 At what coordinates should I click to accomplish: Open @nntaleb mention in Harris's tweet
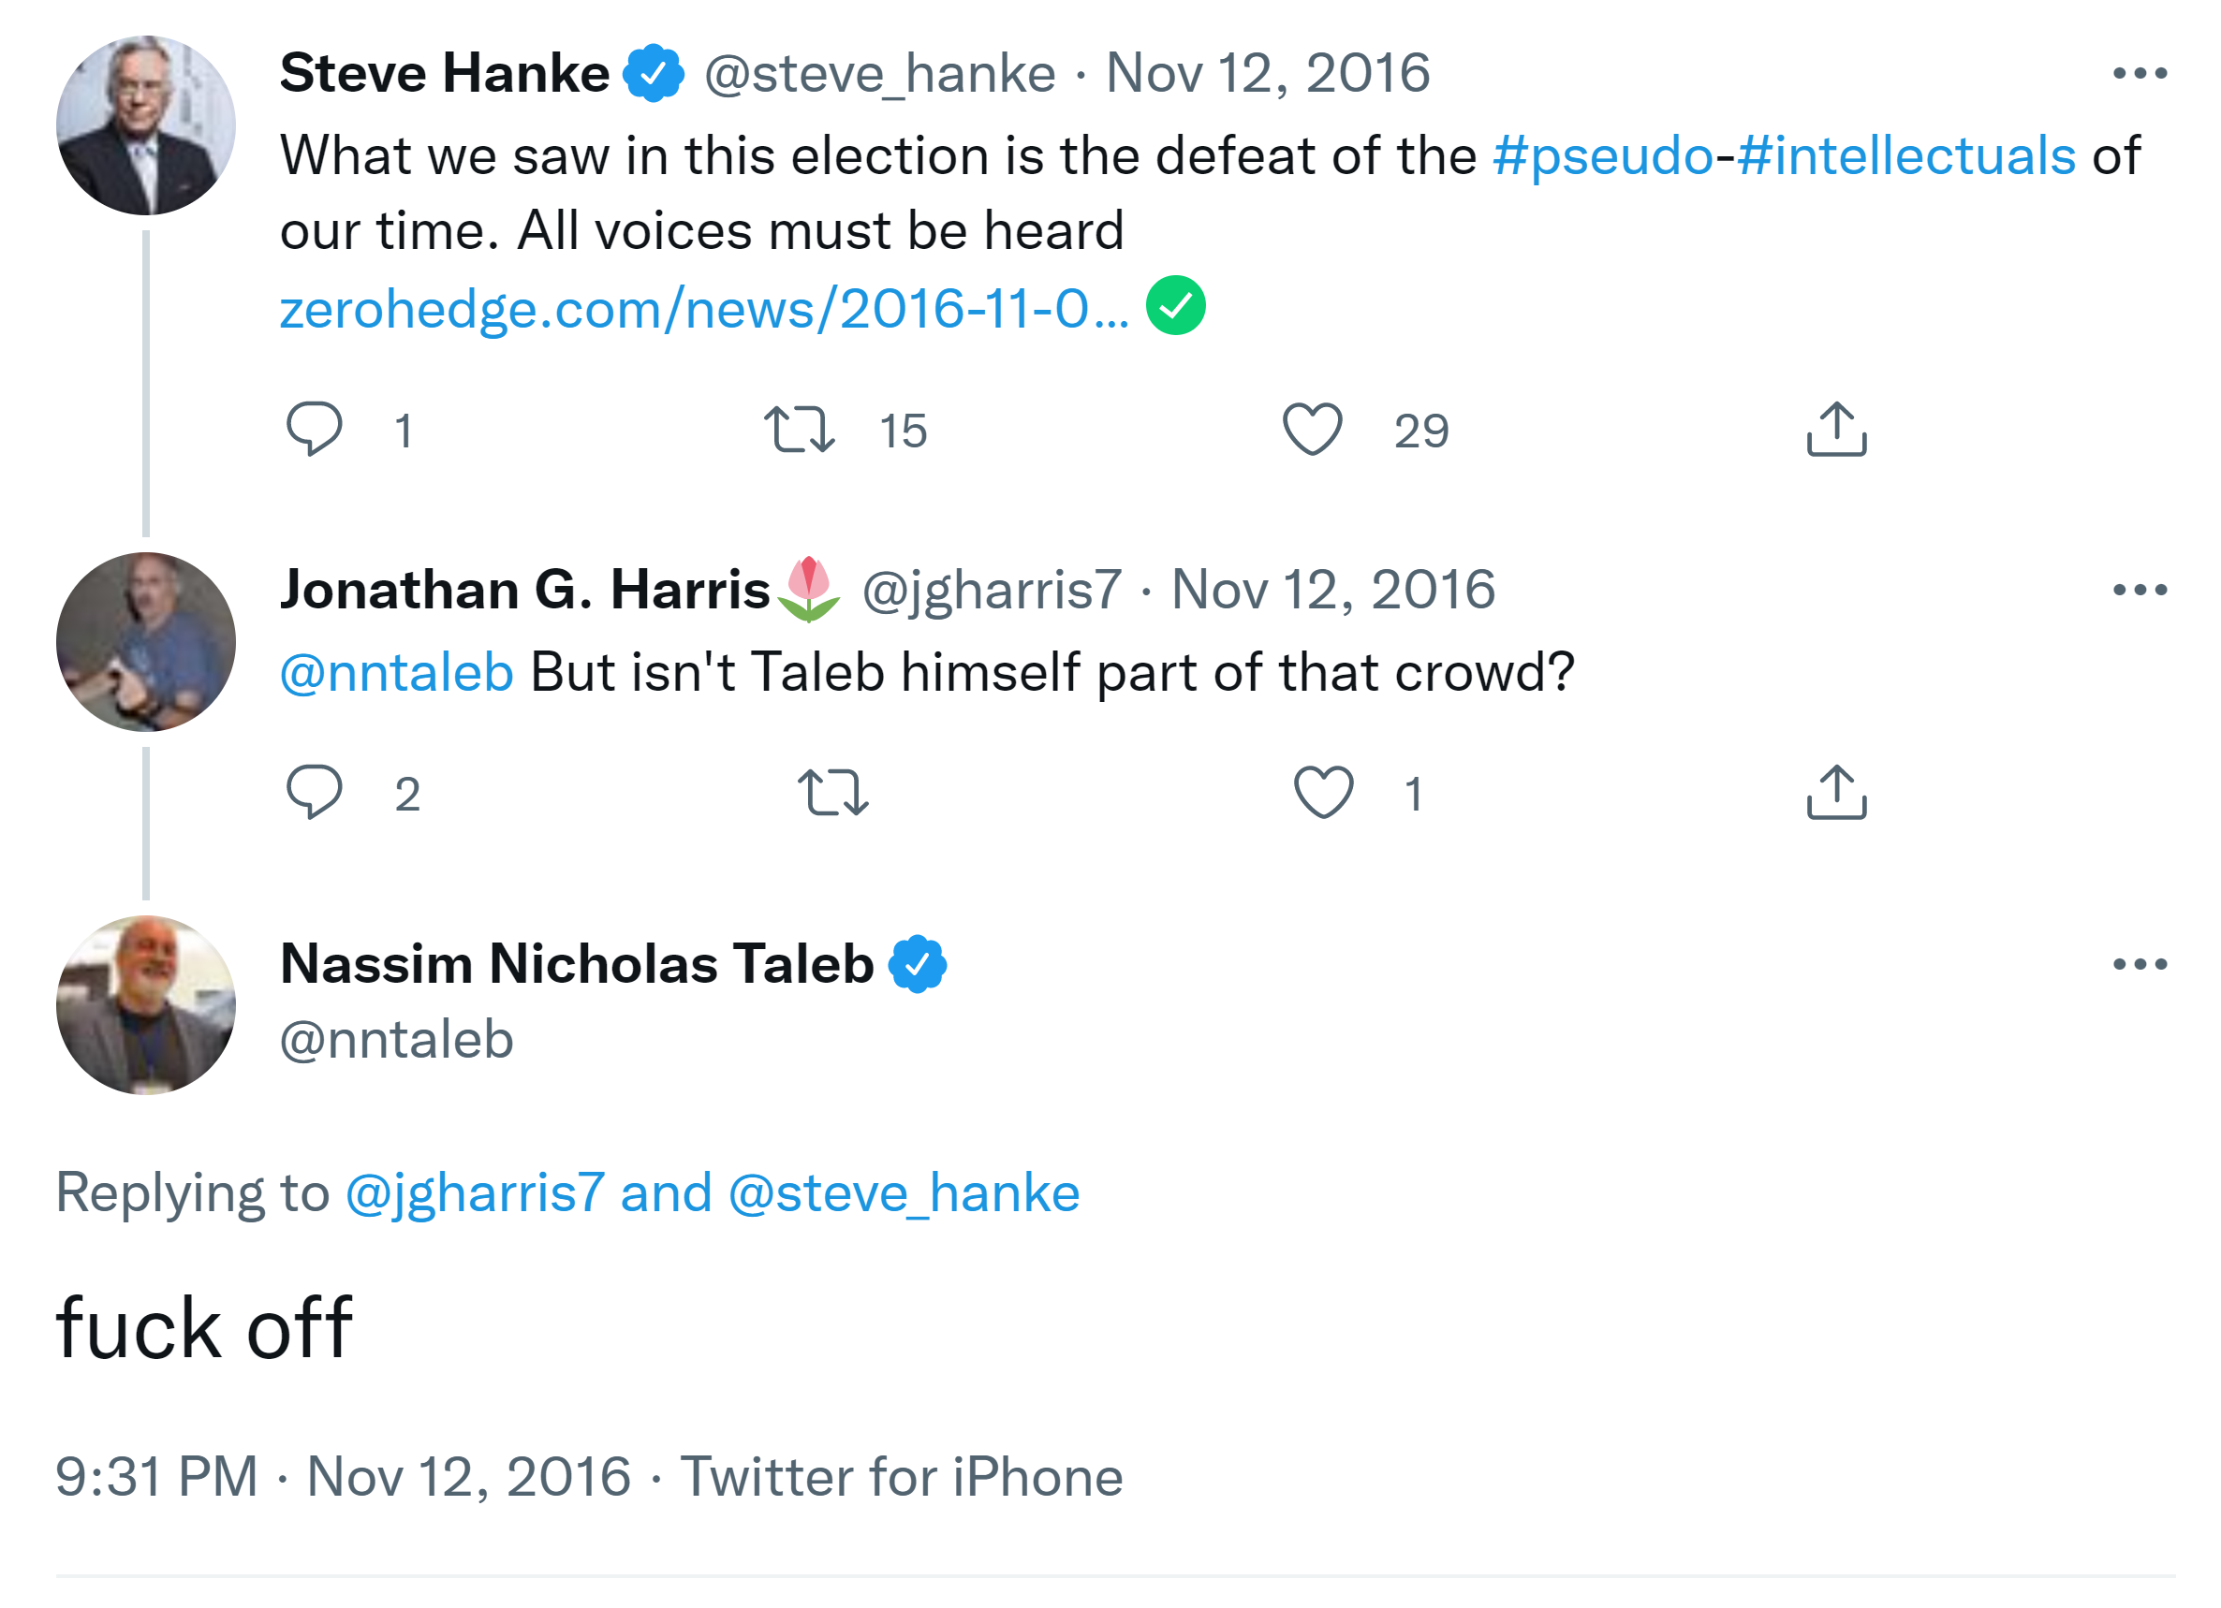(x=397, y=673)
